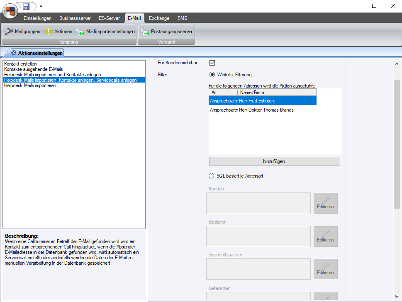Select 'Helpdesk Mails importieren, Kontakte anlegen, Servicecalls anlegen'
The height and width of the screenshot is (302, 402).
74,80
